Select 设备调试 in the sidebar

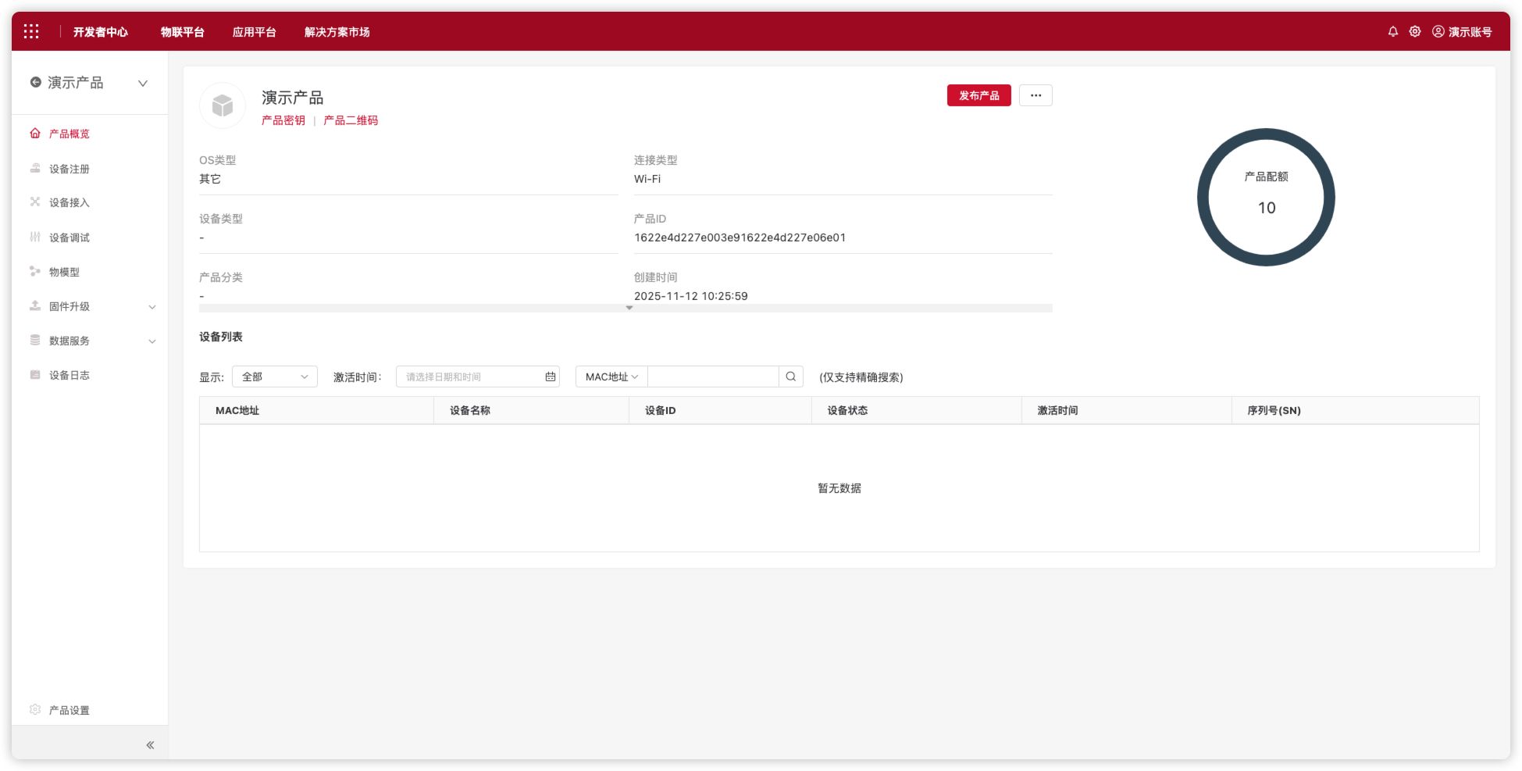70,237
